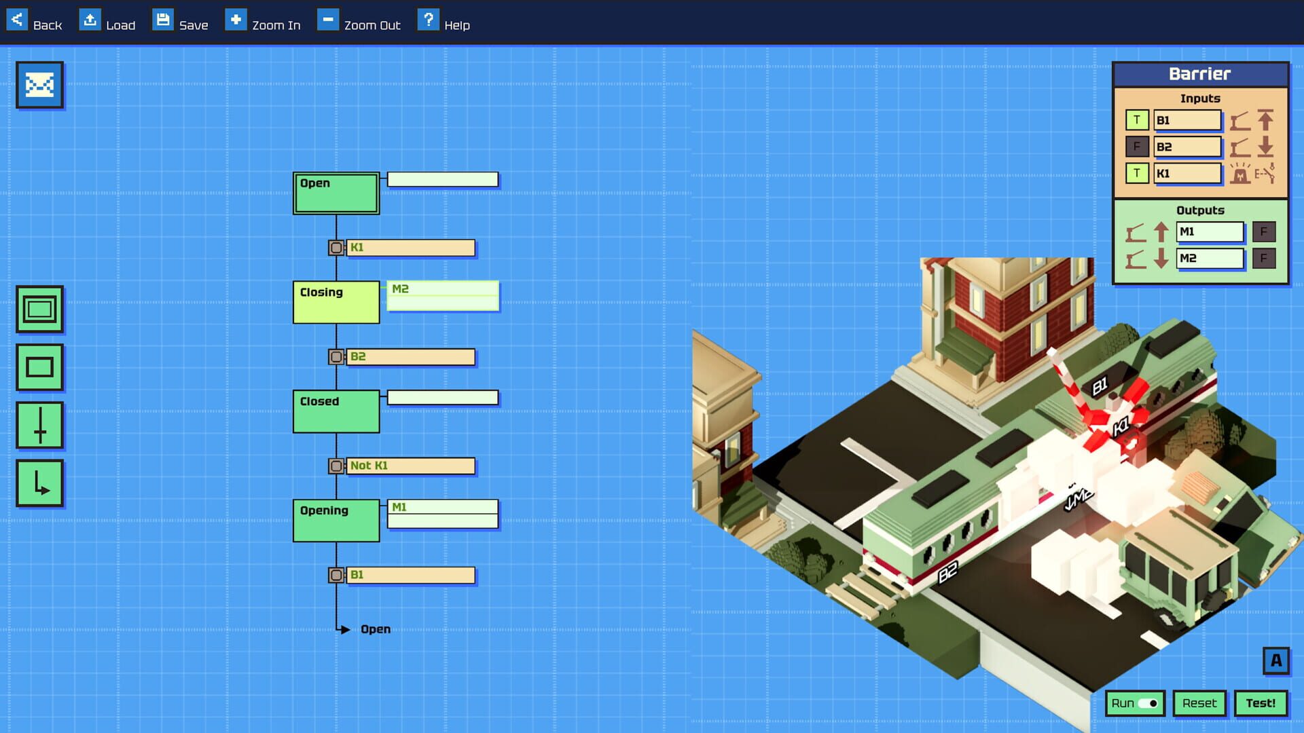Toggle the Run switch
Screen dimensions: 1304x733
coord(1148,703)
